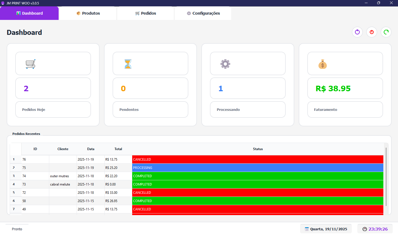Click the clock icon beside the time

(x=365, y=229)
